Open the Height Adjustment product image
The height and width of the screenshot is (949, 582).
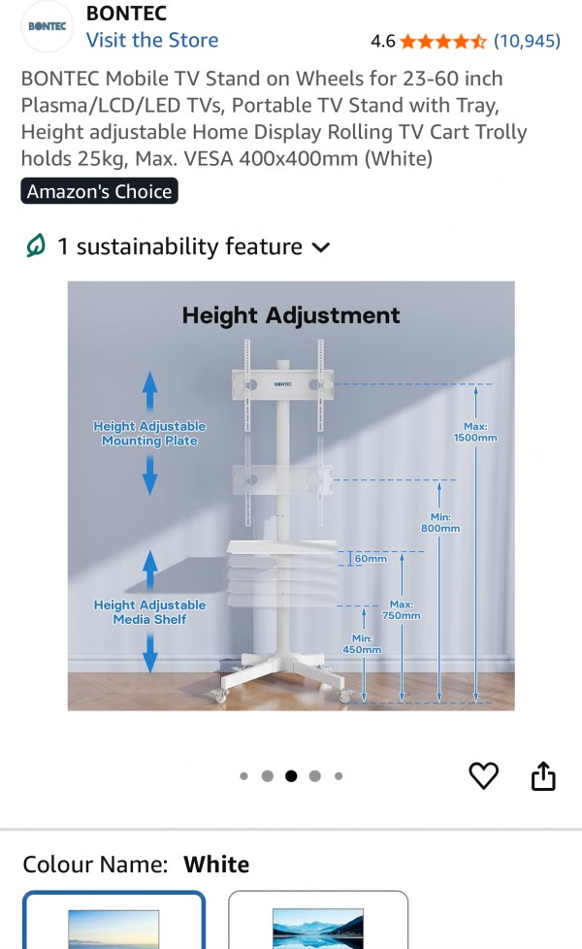pos(291,496)
